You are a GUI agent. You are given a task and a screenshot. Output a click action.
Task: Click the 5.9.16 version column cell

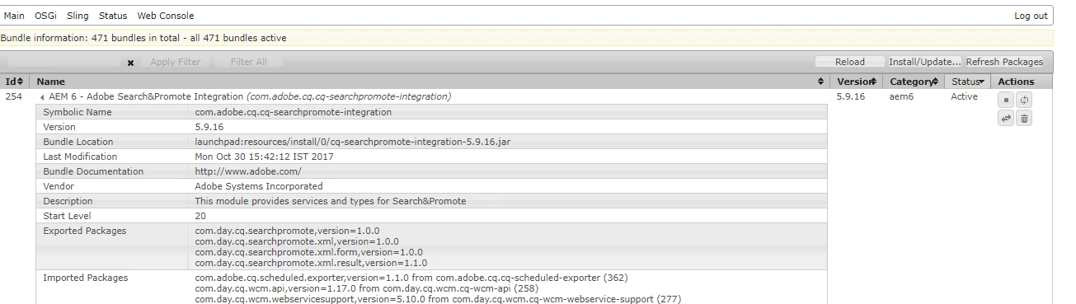pyautogui.click(x=850, y=96)
